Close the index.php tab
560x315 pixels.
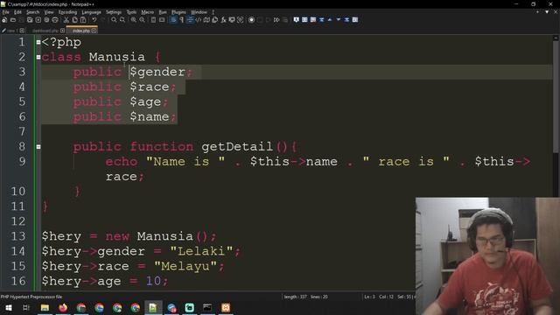[x=94, y=31]
